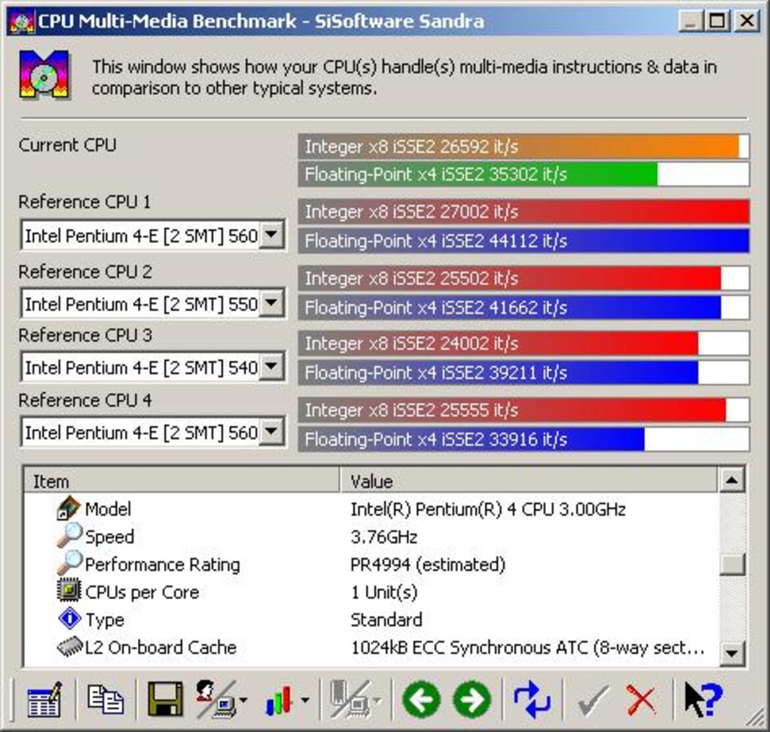
Task: Click the magnifier icon beside Speed
Action: click(x=68, y=535)
